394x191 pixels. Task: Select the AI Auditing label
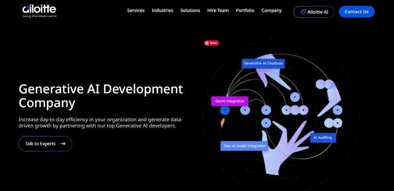(x=323, y=137)
